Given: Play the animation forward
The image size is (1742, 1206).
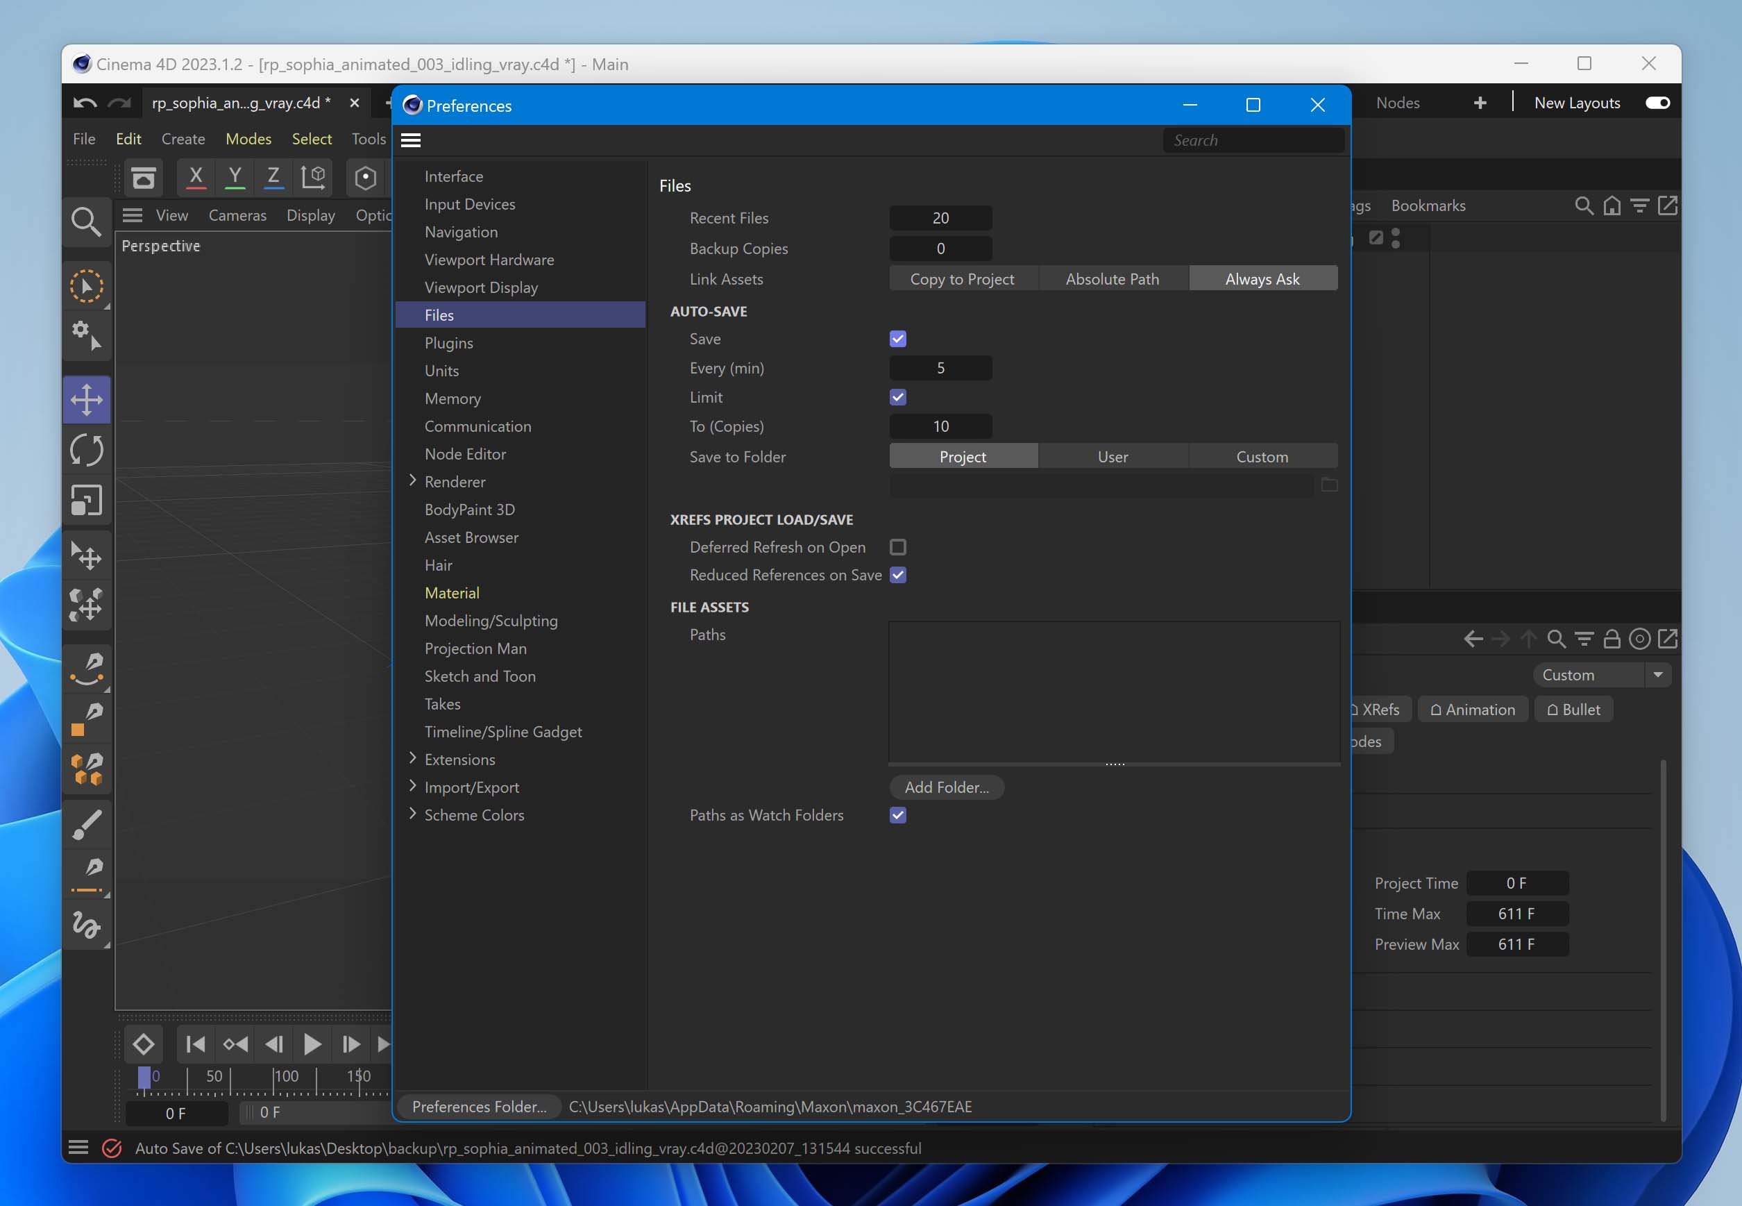Looking at the screenshot, I should point(312,1044).
